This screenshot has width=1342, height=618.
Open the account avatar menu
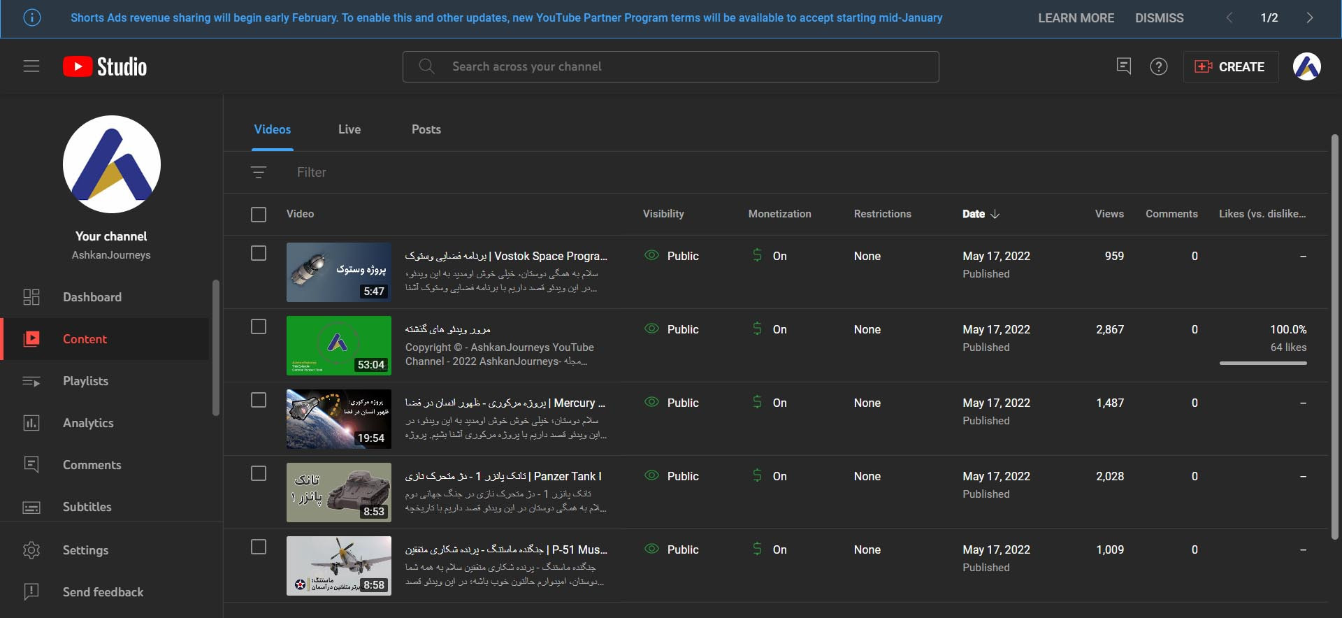click(1307, 66)
